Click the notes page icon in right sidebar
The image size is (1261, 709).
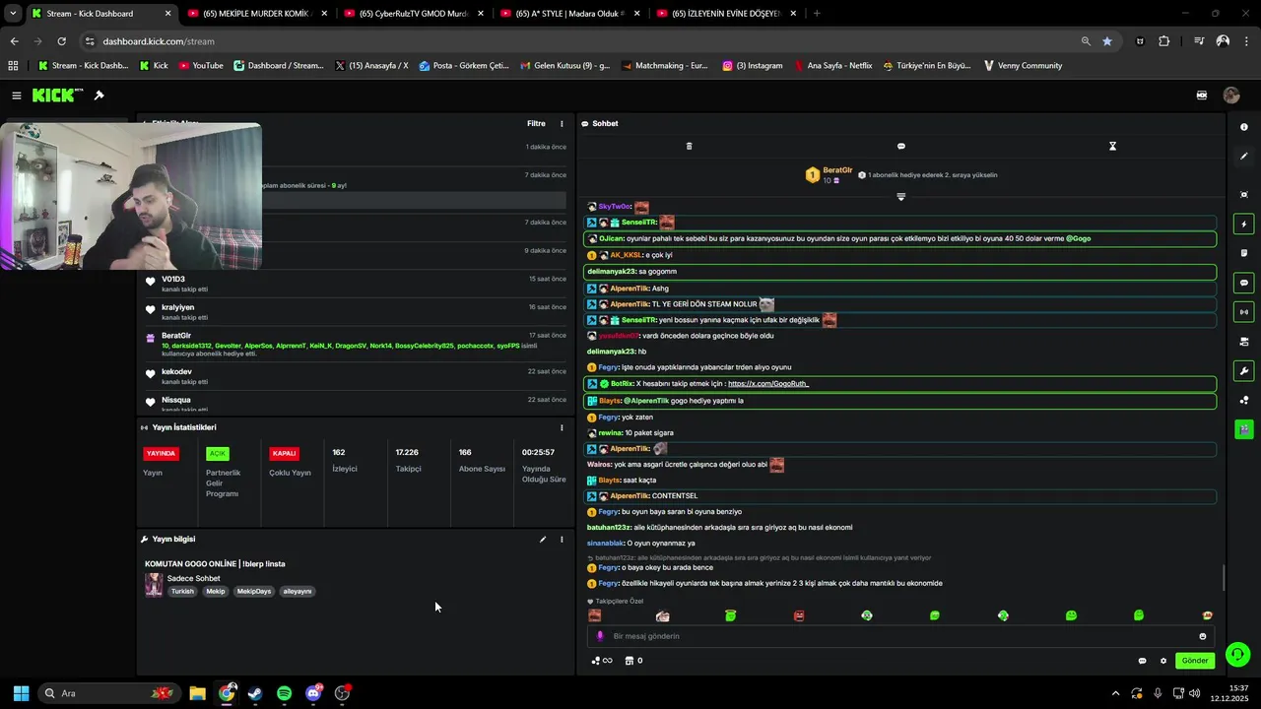pos(1244,253)
